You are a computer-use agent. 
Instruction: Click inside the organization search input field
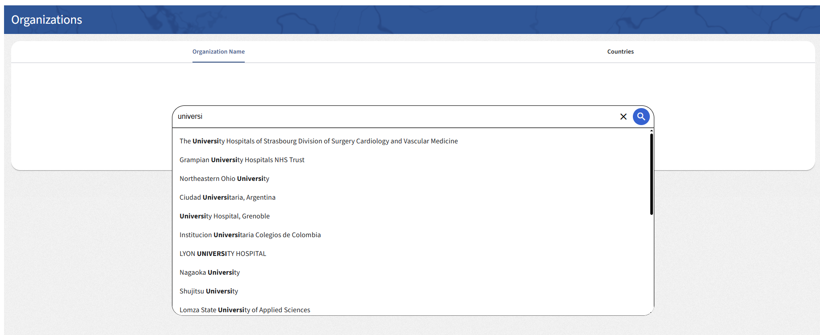(395, 117)
